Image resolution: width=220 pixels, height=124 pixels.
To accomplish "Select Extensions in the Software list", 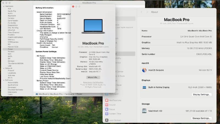I will tap(12, 92).
